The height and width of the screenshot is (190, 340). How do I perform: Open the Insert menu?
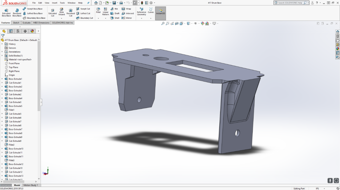(x=54, y=3)
